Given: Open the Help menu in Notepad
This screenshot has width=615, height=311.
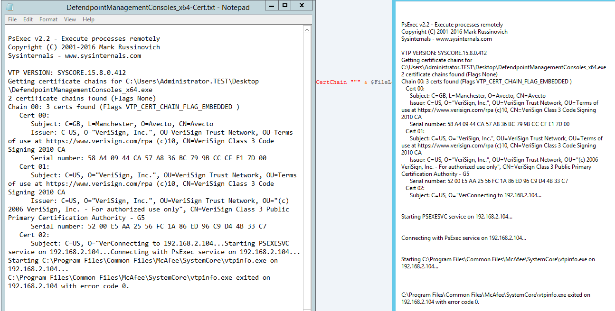Looking at the screenshot, I should pyautogui.click(x=88, y=19).
